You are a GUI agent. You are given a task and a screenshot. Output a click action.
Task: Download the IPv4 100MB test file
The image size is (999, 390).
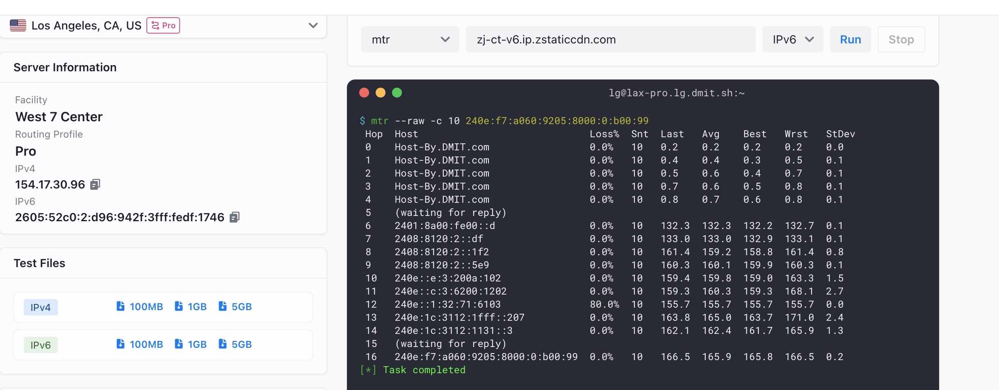[x=139, y=306]
